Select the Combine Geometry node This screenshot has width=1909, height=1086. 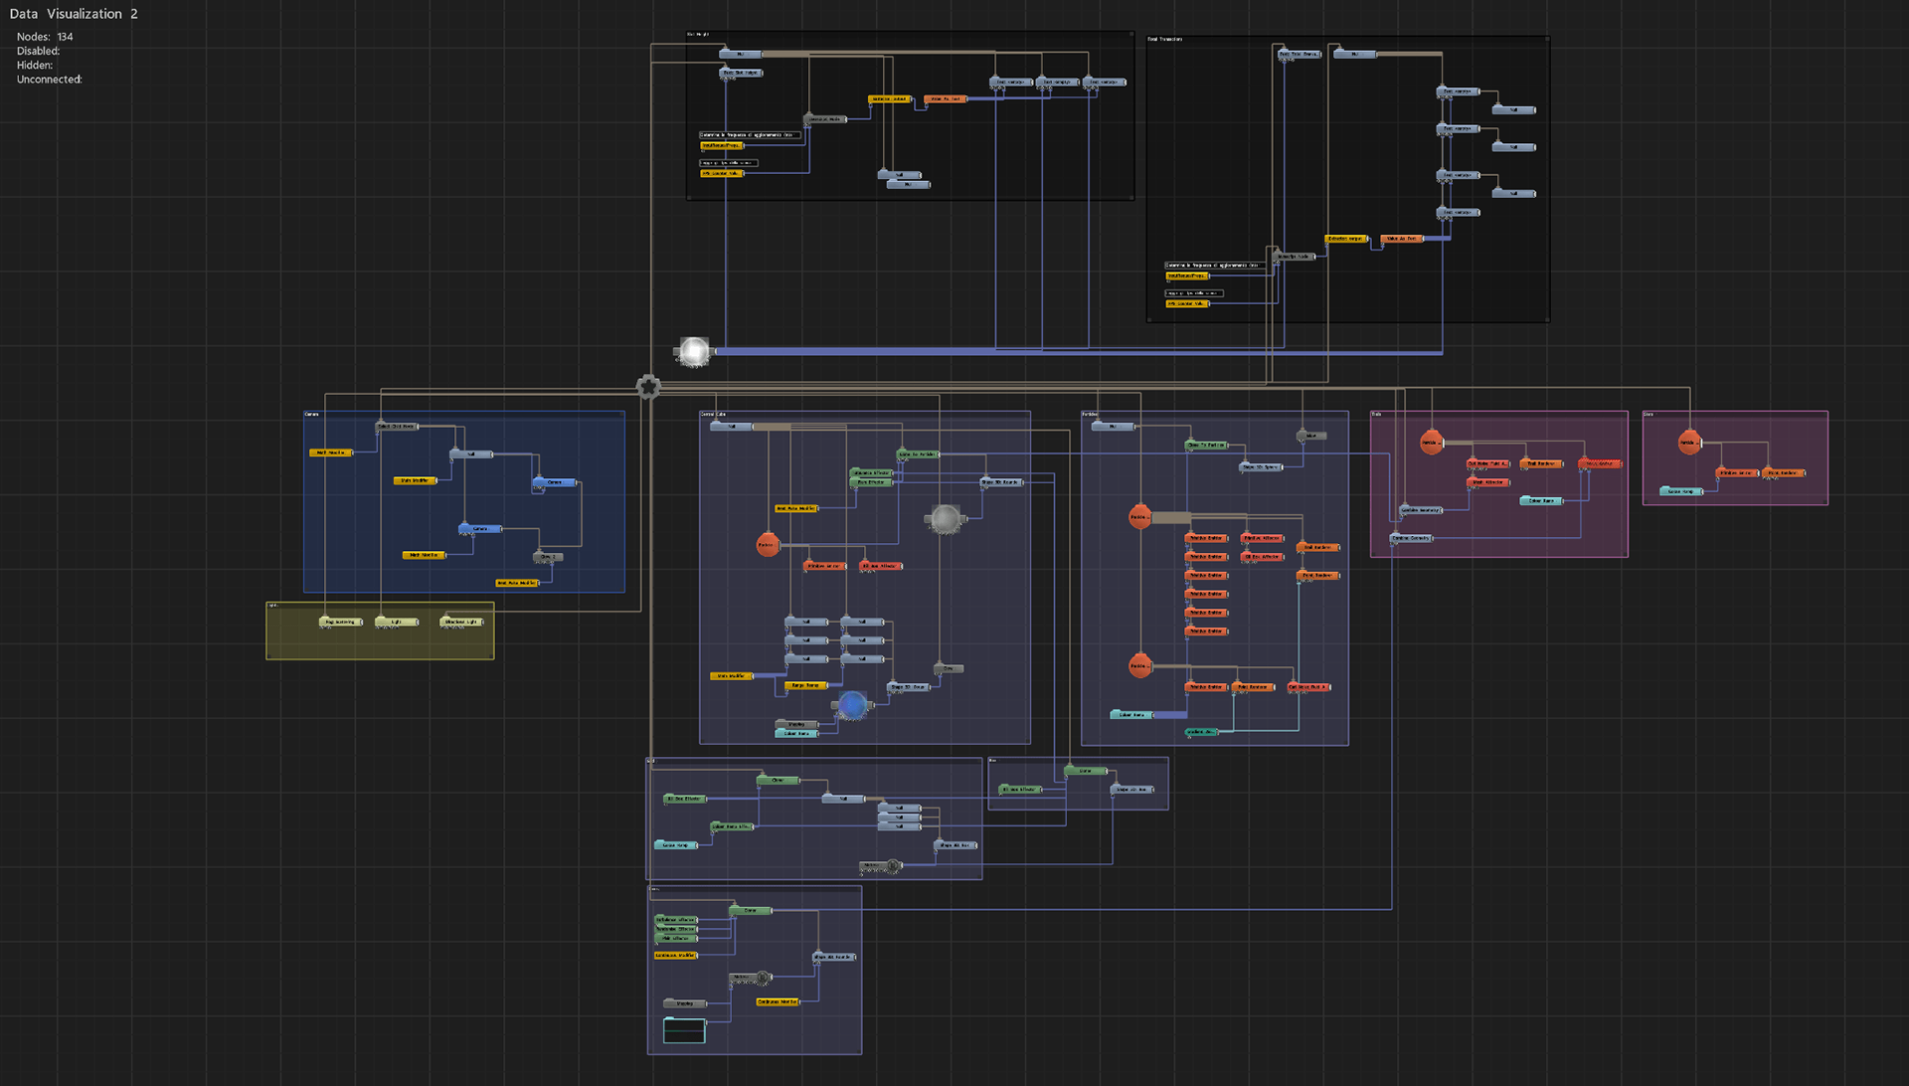[x=1411, y=538]
